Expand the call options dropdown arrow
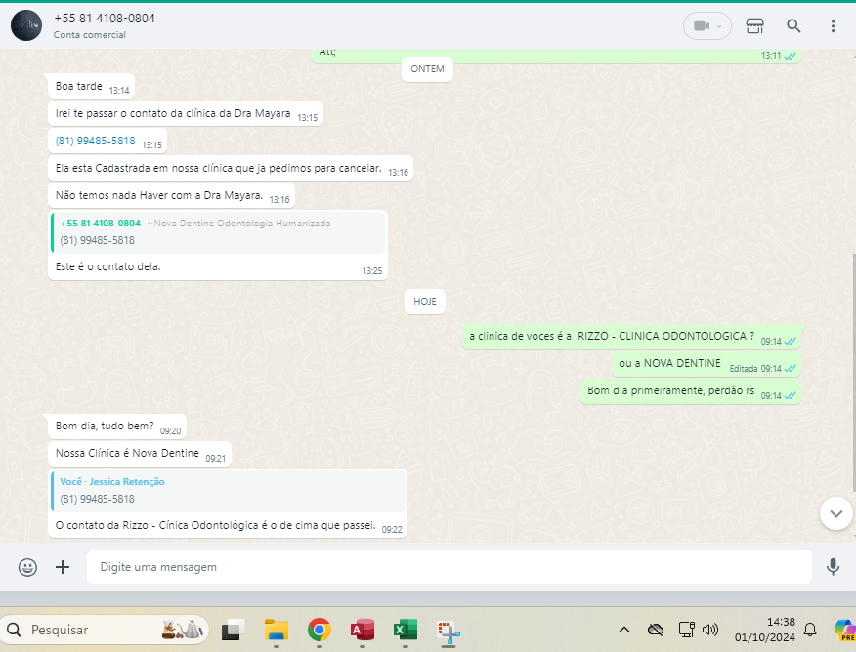Viewport: 856px width, 652px height. (x=719, y=26)
